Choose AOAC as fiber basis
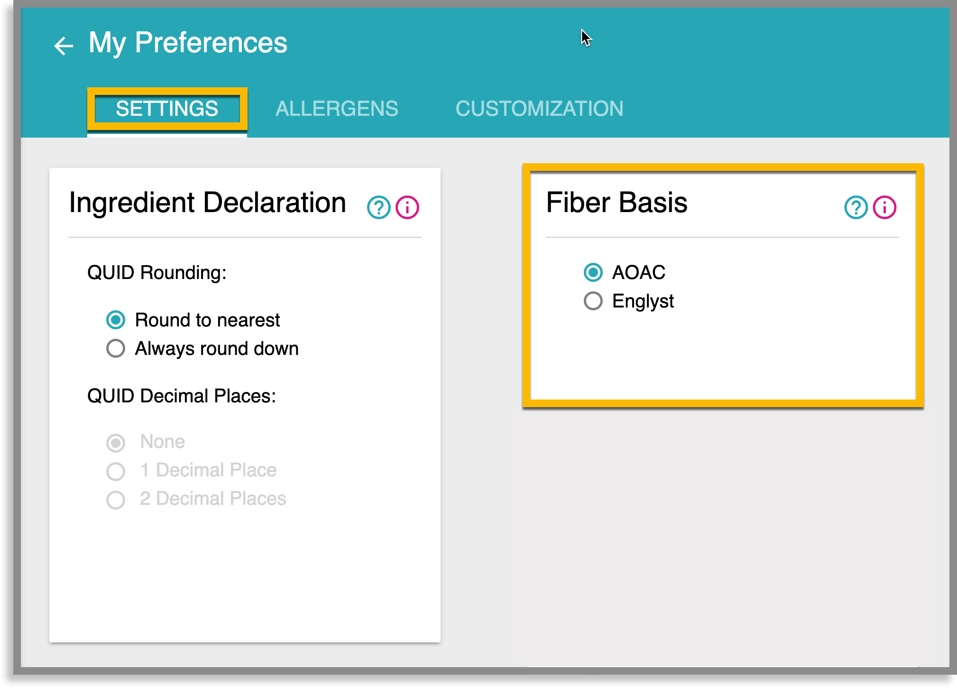957x688 pixels. (625, 272)
